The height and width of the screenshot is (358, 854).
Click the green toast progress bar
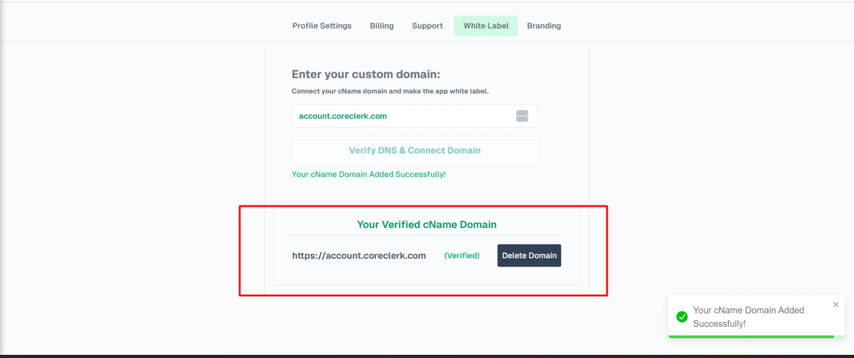coord(751,337)
